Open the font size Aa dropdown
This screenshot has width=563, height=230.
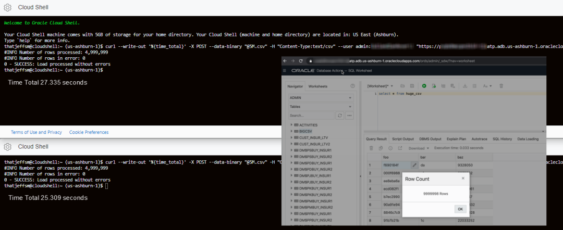click(x=487, y=86)
